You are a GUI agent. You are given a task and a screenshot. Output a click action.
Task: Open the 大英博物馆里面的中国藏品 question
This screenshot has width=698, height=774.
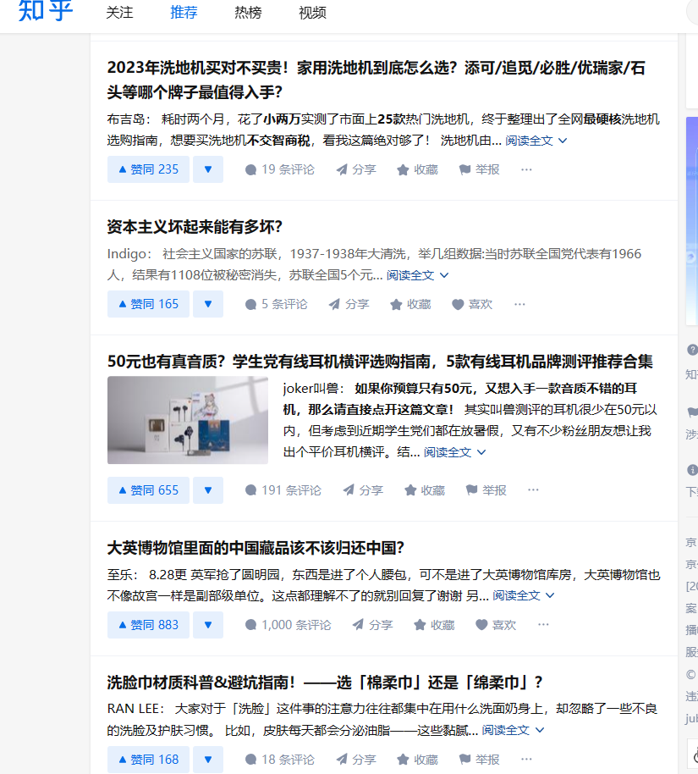(256, 548)
